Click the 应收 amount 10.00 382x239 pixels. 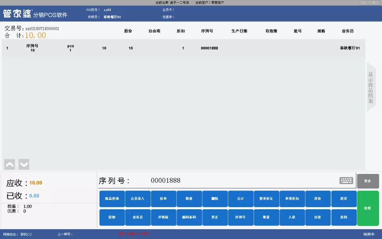click(36, 183)
